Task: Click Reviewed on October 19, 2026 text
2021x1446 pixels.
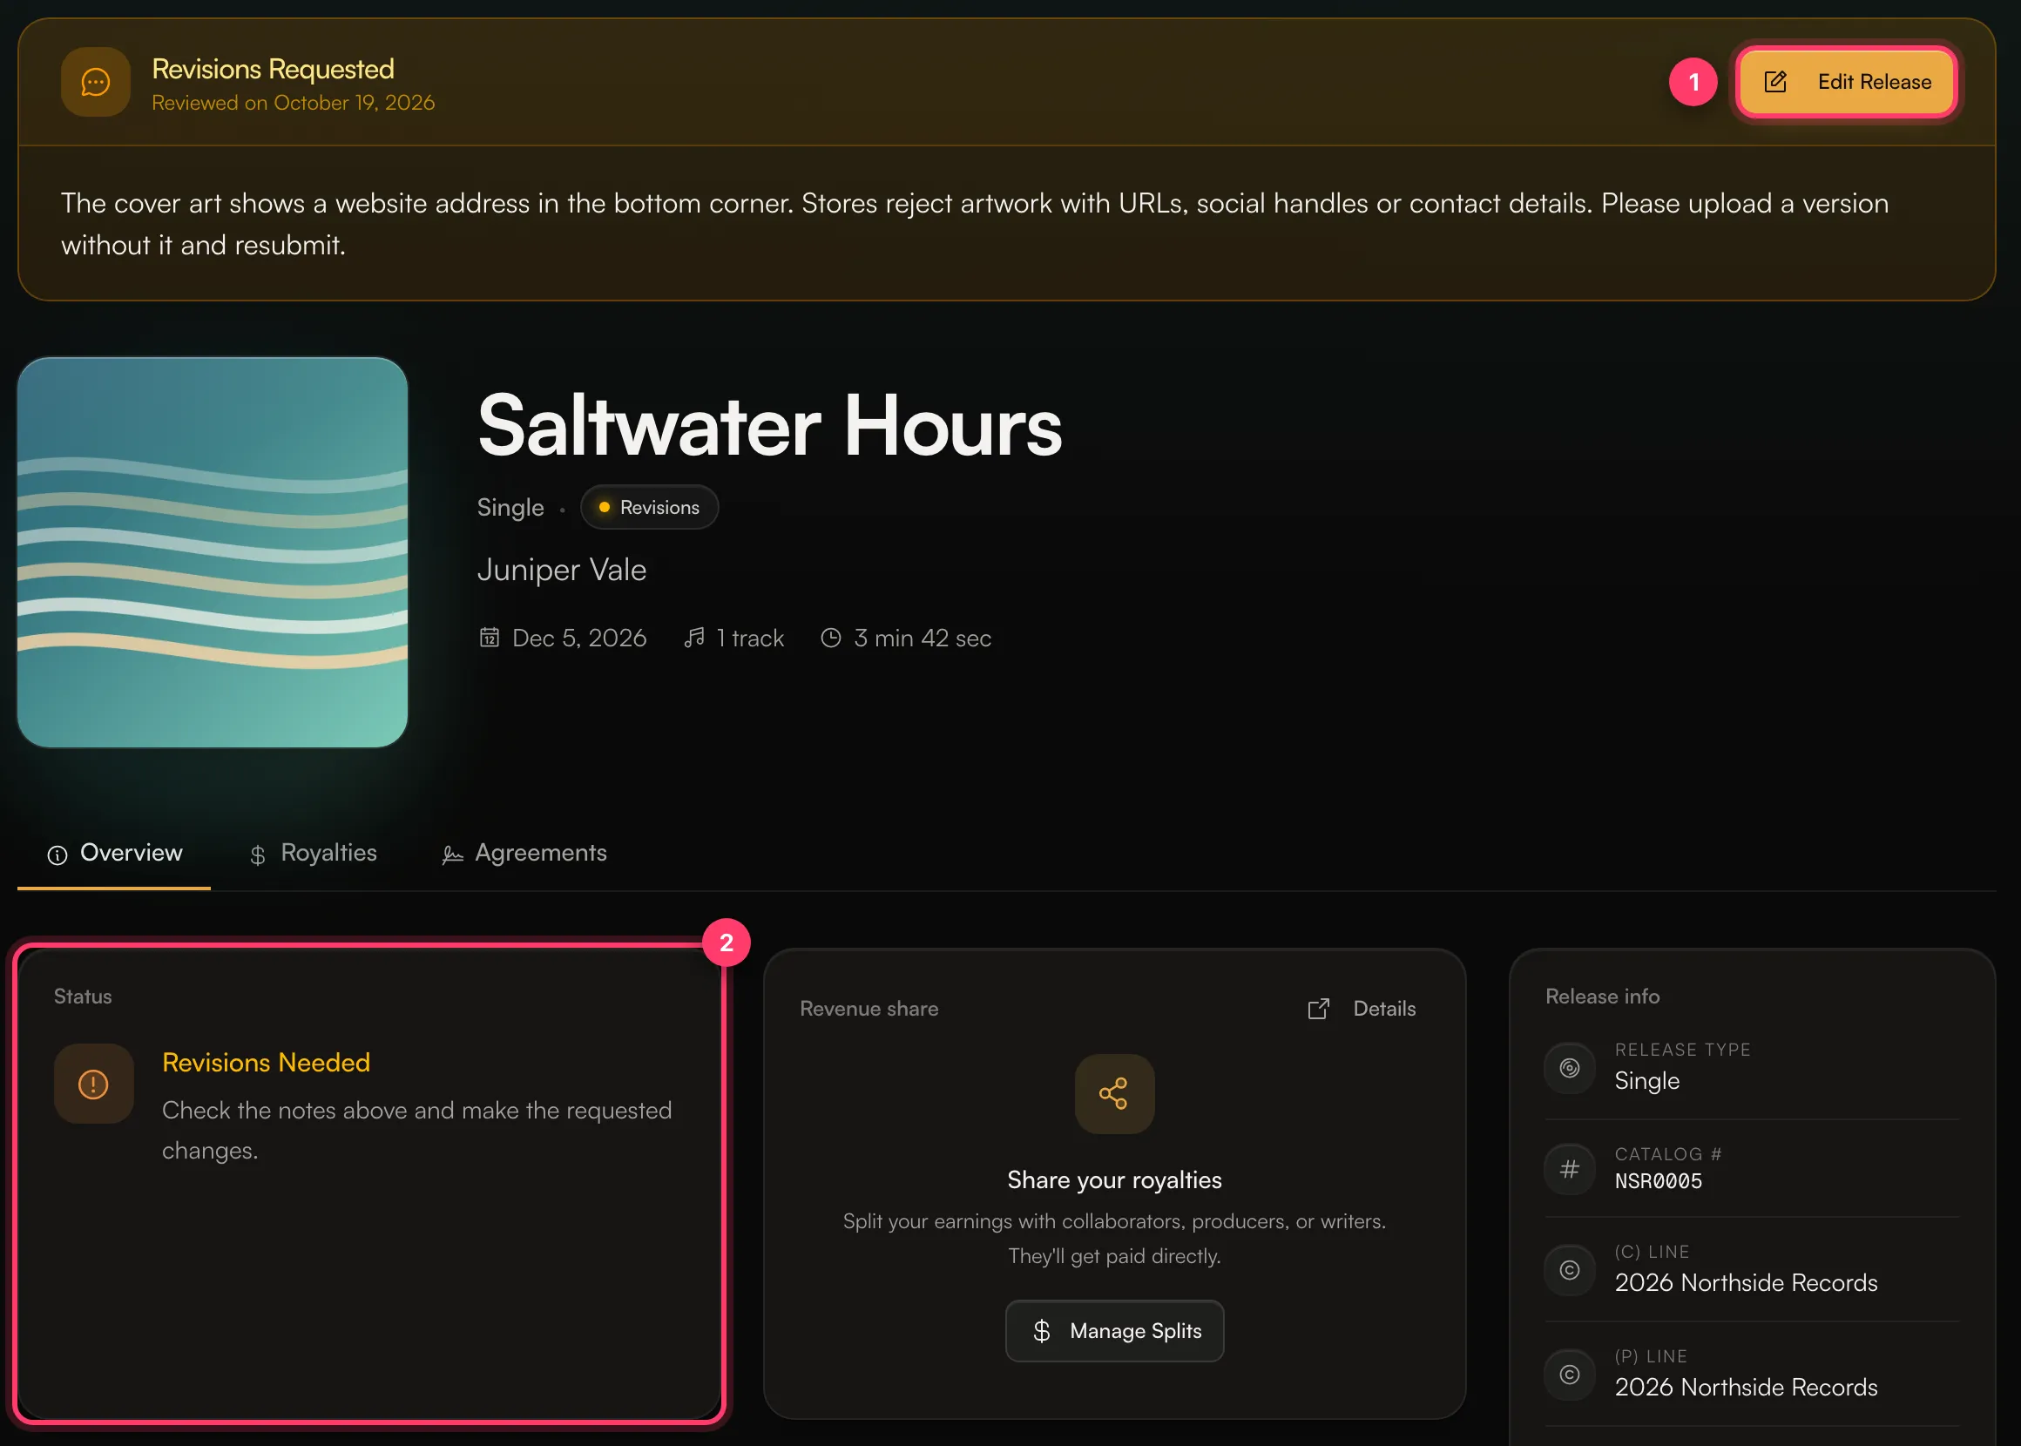Action: point(294,104)
